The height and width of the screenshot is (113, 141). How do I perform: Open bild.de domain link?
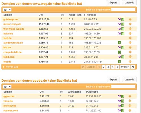7,47
